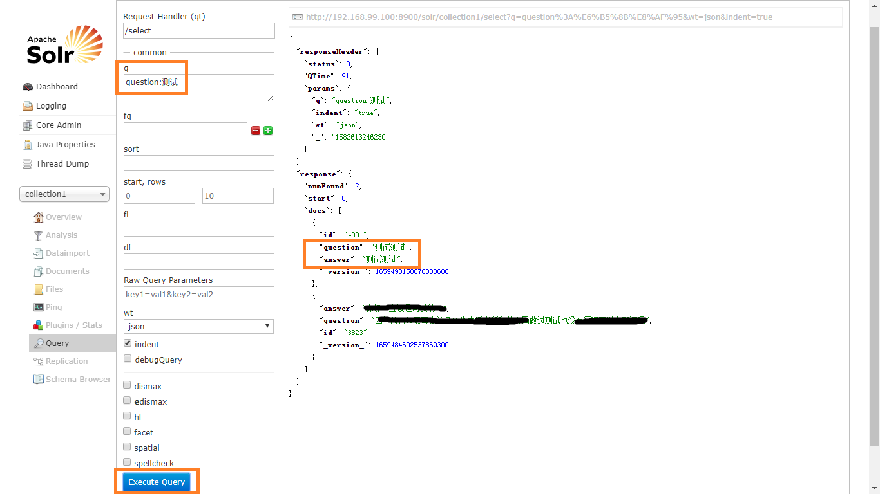
Task: Click the QTime value 91
Action: point(345,76)
